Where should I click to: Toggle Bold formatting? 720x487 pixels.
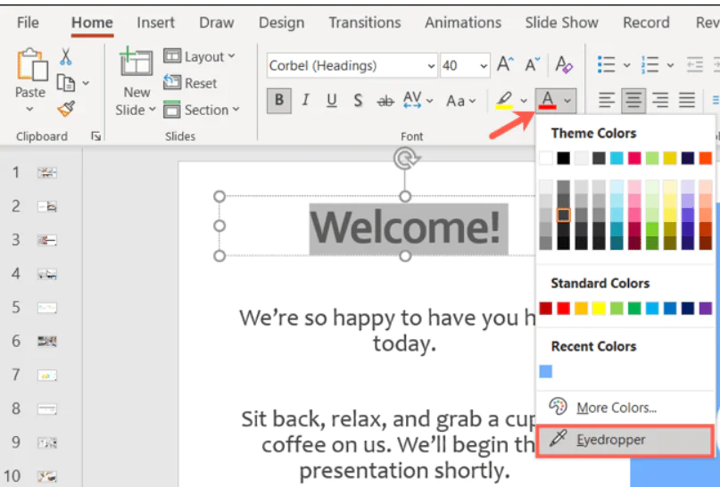point(278,100)
